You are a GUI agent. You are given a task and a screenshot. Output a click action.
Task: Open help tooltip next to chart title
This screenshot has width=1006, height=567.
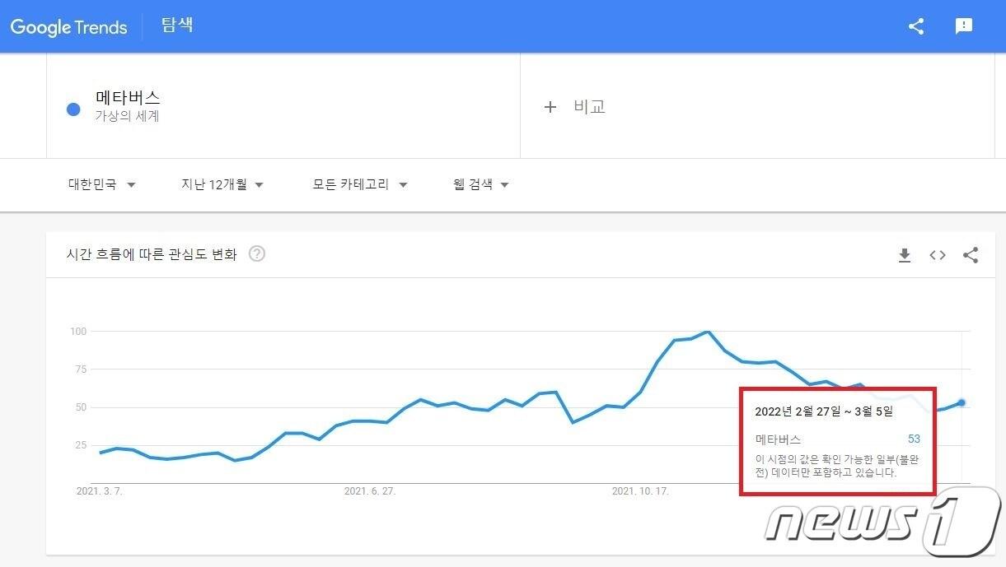click(256, 254)
